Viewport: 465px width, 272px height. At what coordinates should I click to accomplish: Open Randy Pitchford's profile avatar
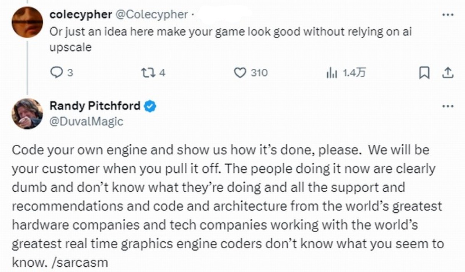point(27,113)
